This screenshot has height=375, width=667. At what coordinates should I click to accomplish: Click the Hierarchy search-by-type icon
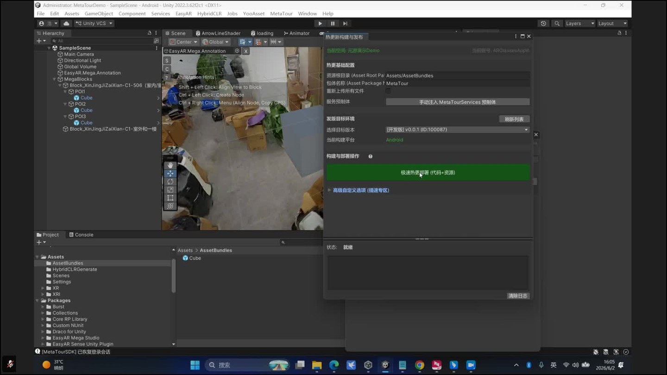[x=156, y=41]
